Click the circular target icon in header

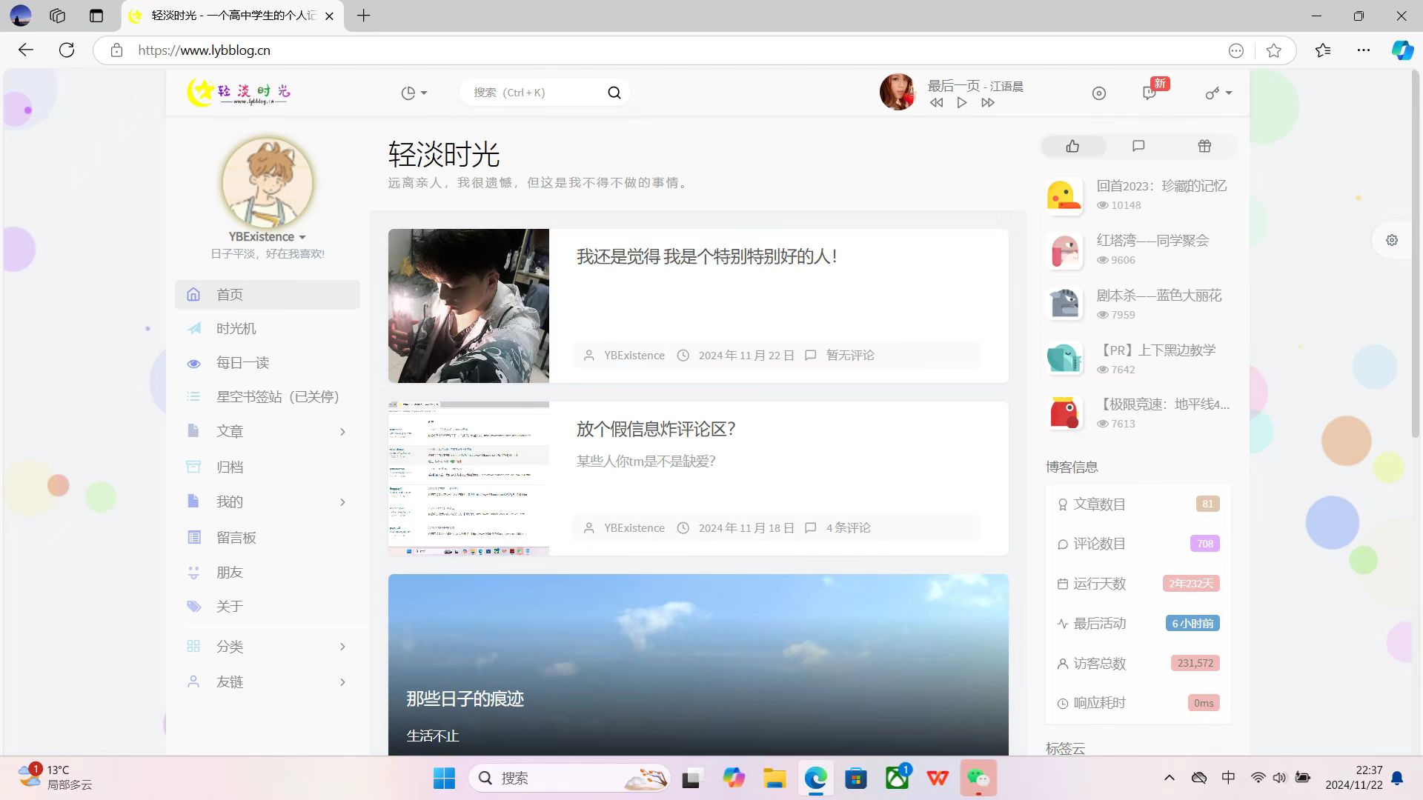pos(1098,93)
